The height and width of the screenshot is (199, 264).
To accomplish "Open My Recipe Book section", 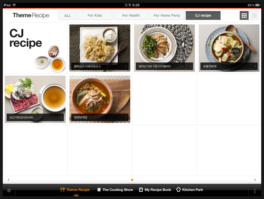I will [x=155, y=190].
